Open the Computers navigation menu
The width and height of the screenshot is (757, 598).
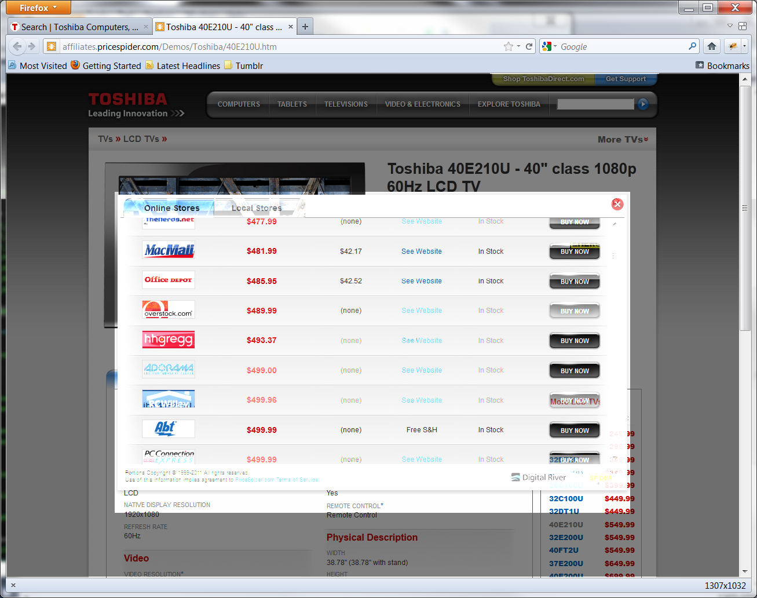click(239, 104)
